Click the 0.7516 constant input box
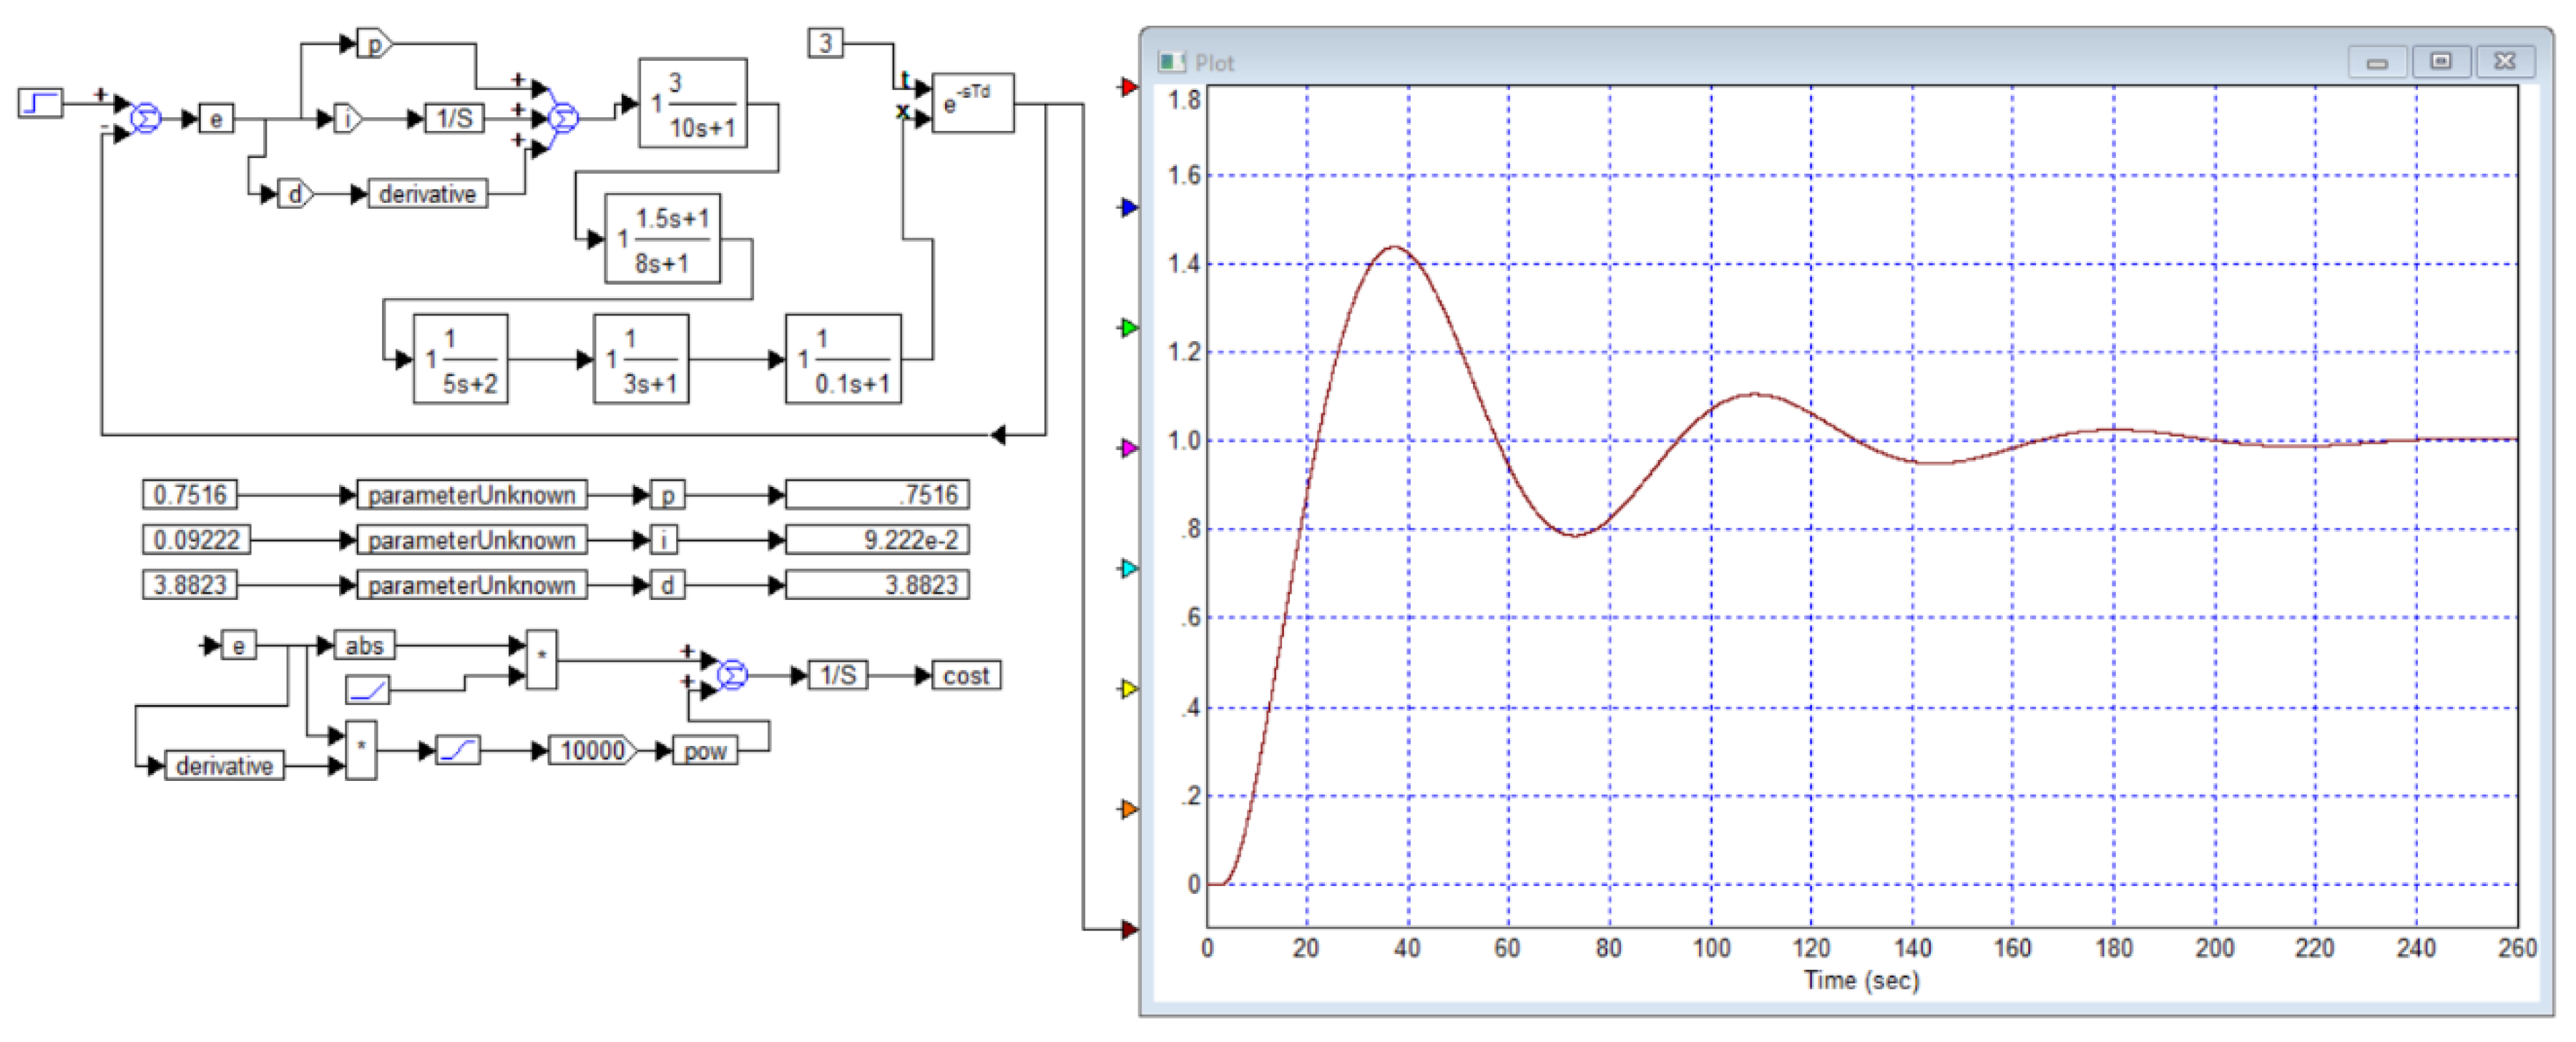The image size is (2576, 1042). point(190,494)
